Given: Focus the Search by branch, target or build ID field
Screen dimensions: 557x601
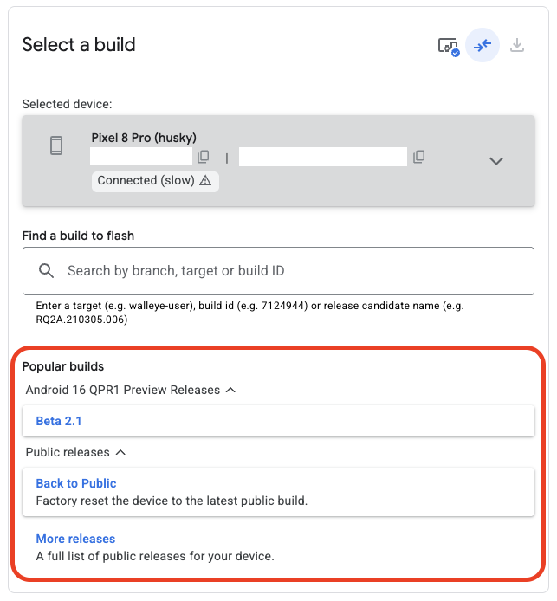Looking at the screenshot, I should pos(278,271).
